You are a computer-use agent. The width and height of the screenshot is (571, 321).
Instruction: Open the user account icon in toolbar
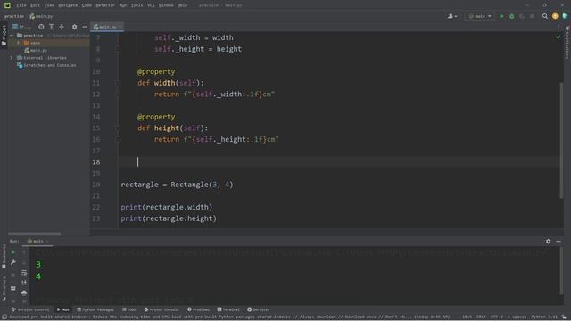tap(452, 16)
